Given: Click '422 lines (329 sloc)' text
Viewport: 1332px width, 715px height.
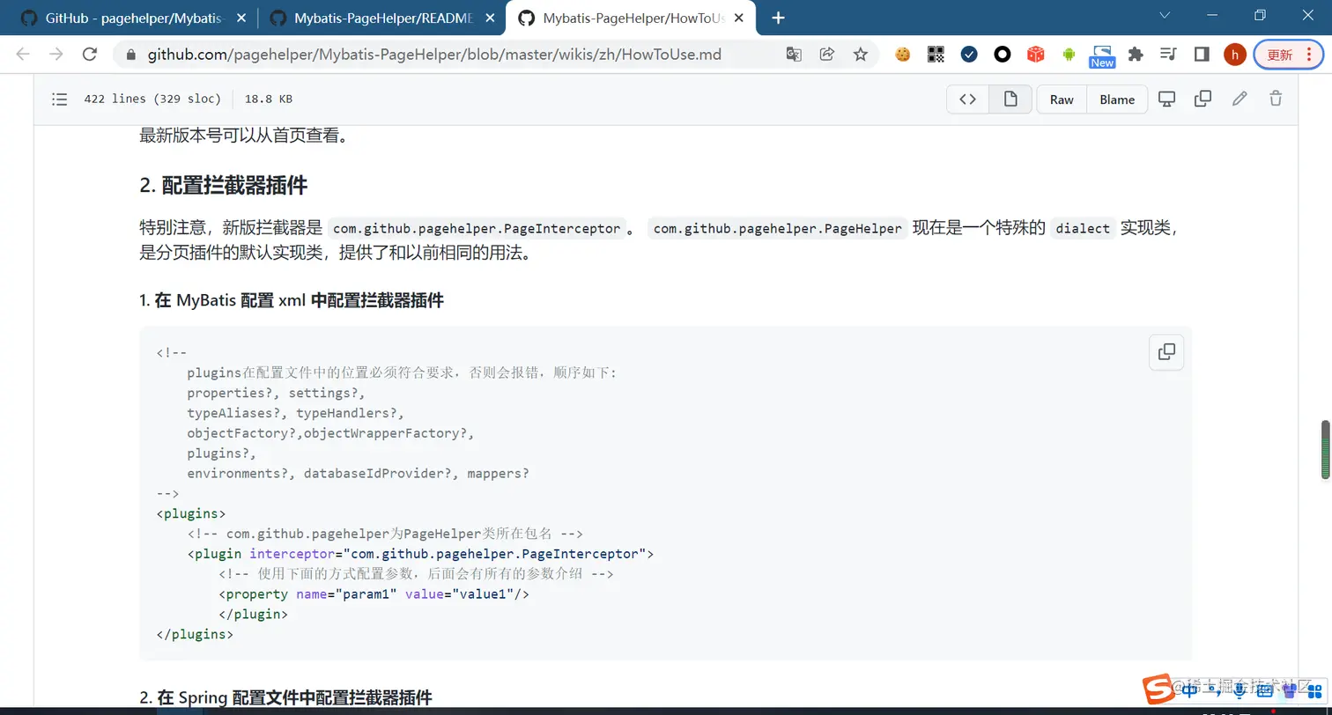Looking at the screenshot, I should point(152,99).
